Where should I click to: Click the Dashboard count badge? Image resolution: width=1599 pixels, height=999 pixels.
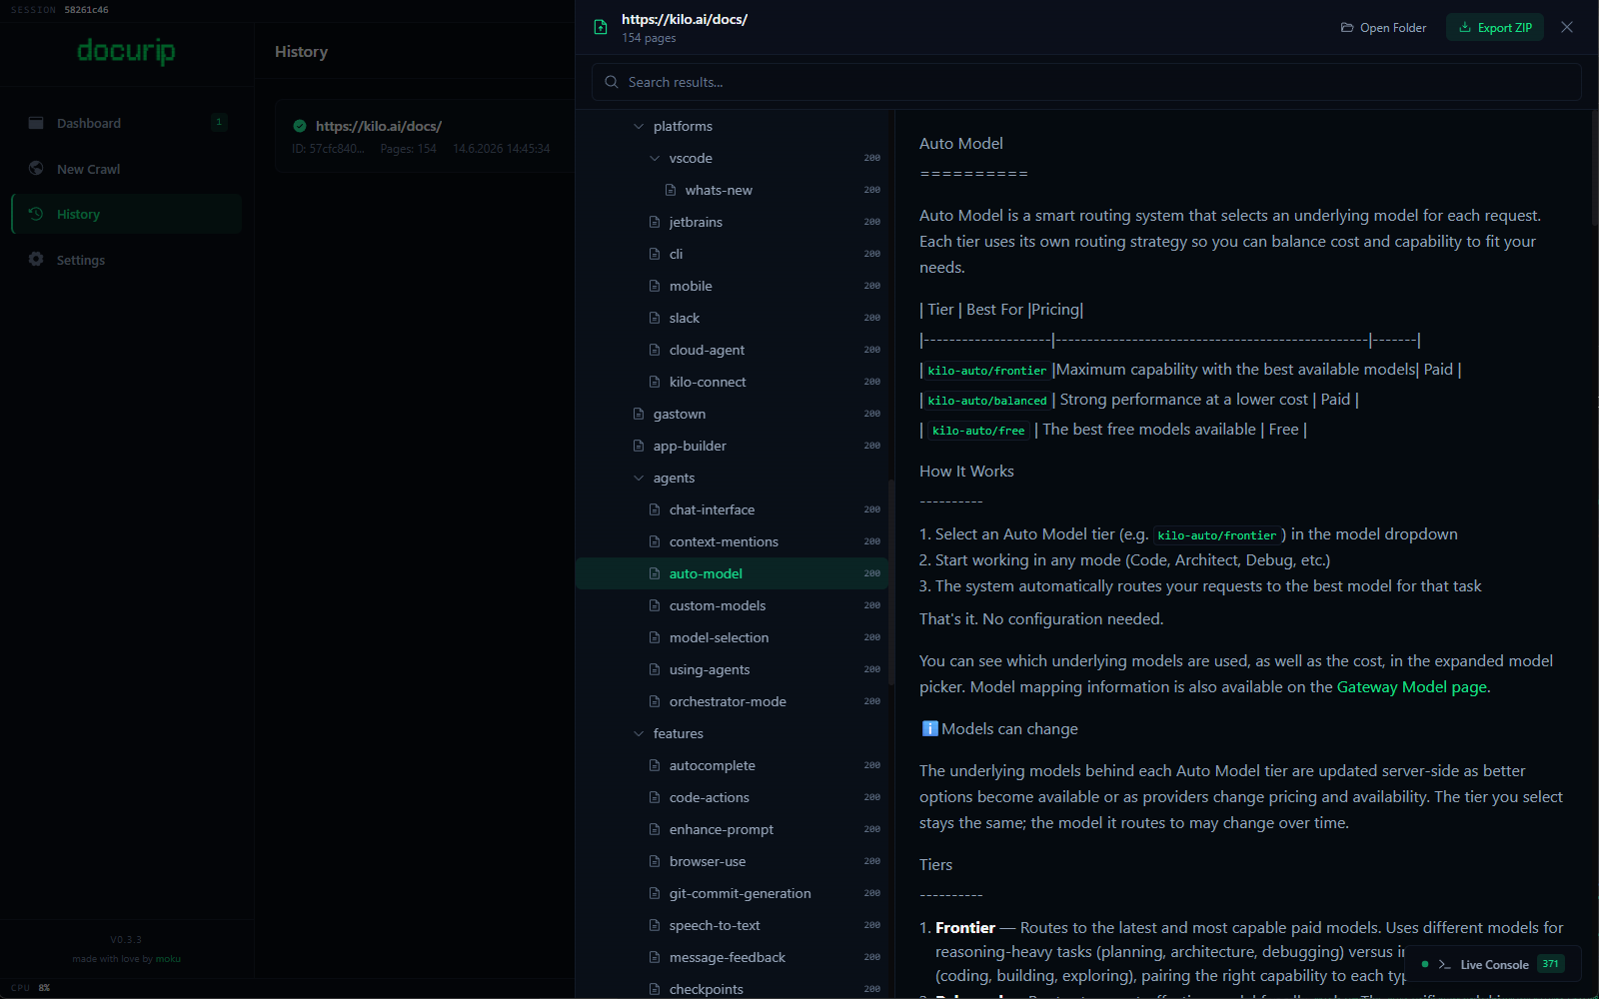click(x=219, y=122)
